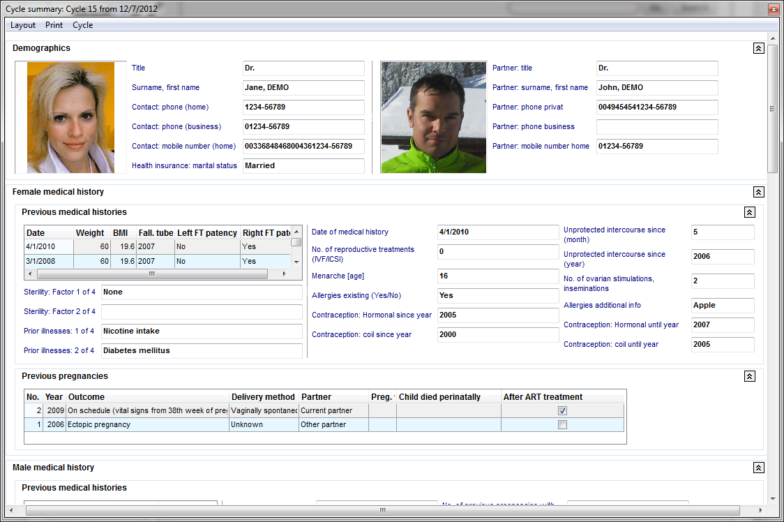Click the female patient photo
The width and height of the screenshot is (784, 522).
tap(70, 118)
